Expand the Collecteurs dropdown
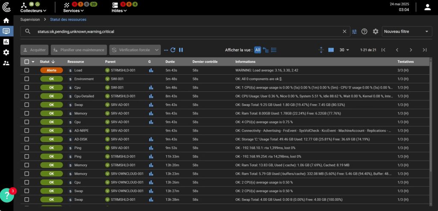 [33, 11]
